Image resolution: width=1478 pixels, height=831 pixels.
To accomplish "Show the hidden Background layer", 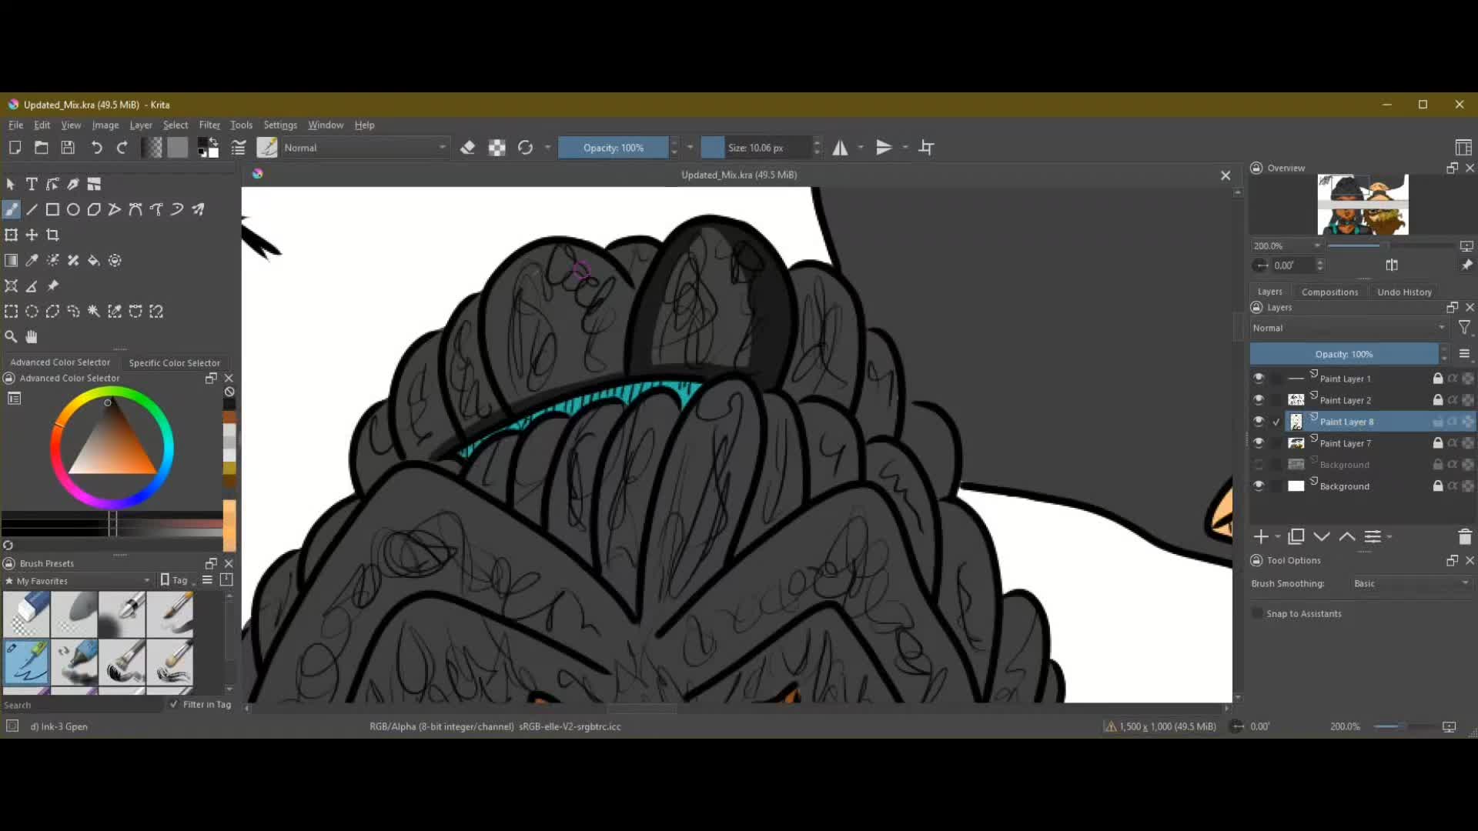I will (x=1259, y=465).
